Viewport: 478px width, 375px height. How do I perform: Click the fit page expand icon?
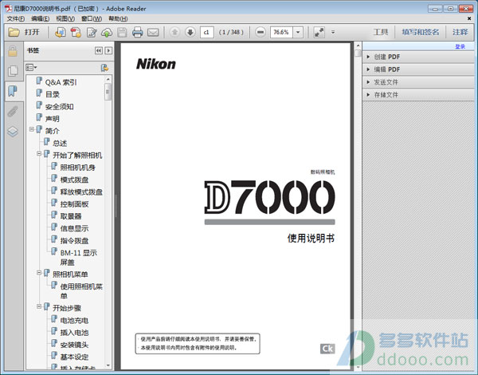(319, 32)
